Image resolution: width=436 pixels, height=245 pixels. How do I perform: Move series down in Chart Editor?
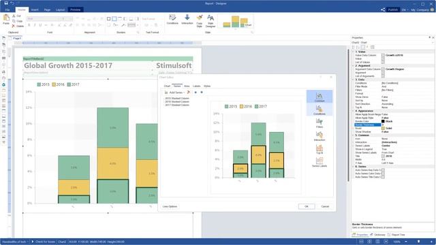(x=202, y=93)
